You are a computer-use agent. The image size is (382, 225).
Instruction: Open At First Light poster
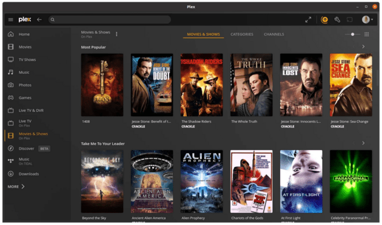pyautogui.click(x=301, y=181)
